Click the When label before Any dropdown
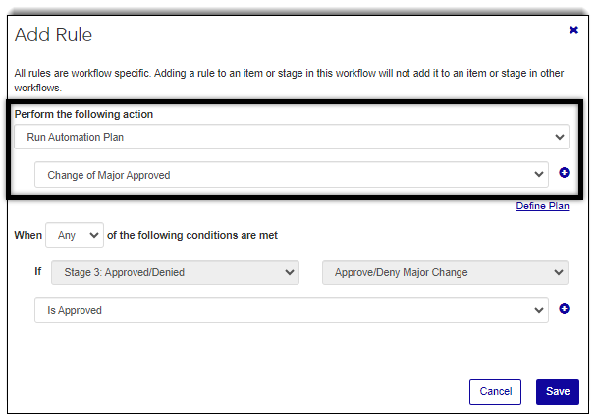 pyautogui.click(x=28, y=235)
